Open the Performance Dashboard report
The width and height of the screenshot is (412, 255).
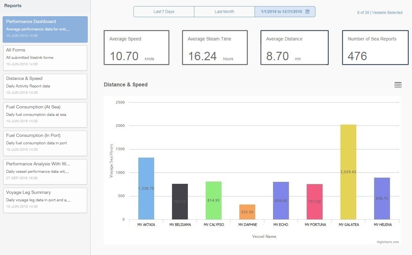coord(45,28)
